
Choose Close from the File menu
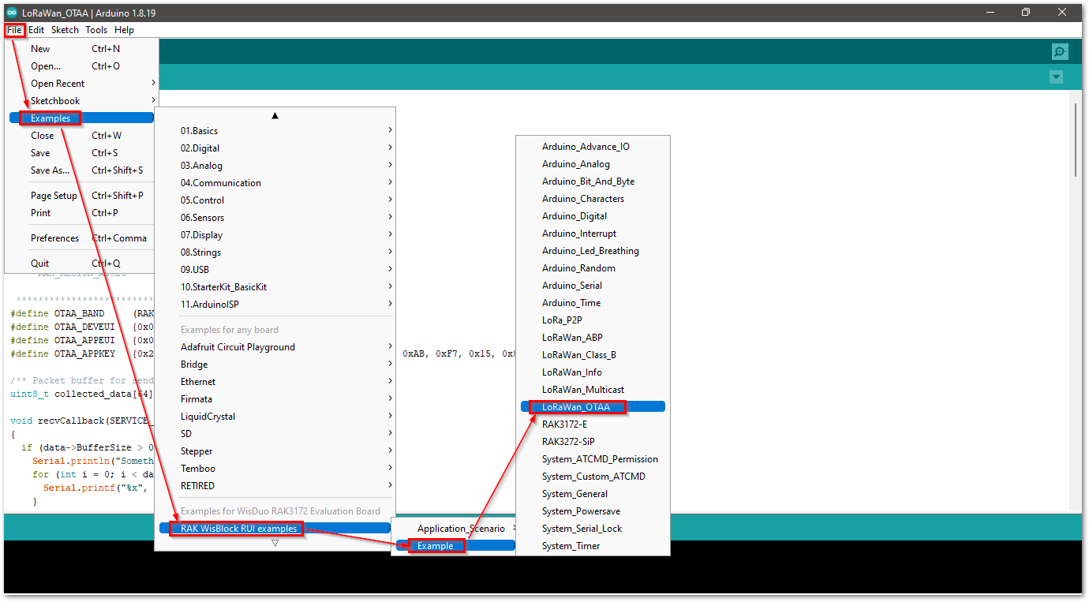[x=82, y=136]
